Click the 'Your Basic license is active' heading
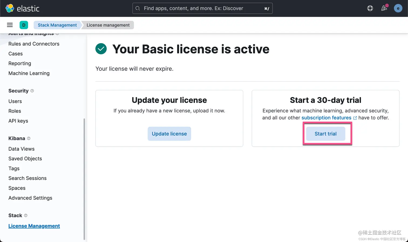 (x=191, y=49)
